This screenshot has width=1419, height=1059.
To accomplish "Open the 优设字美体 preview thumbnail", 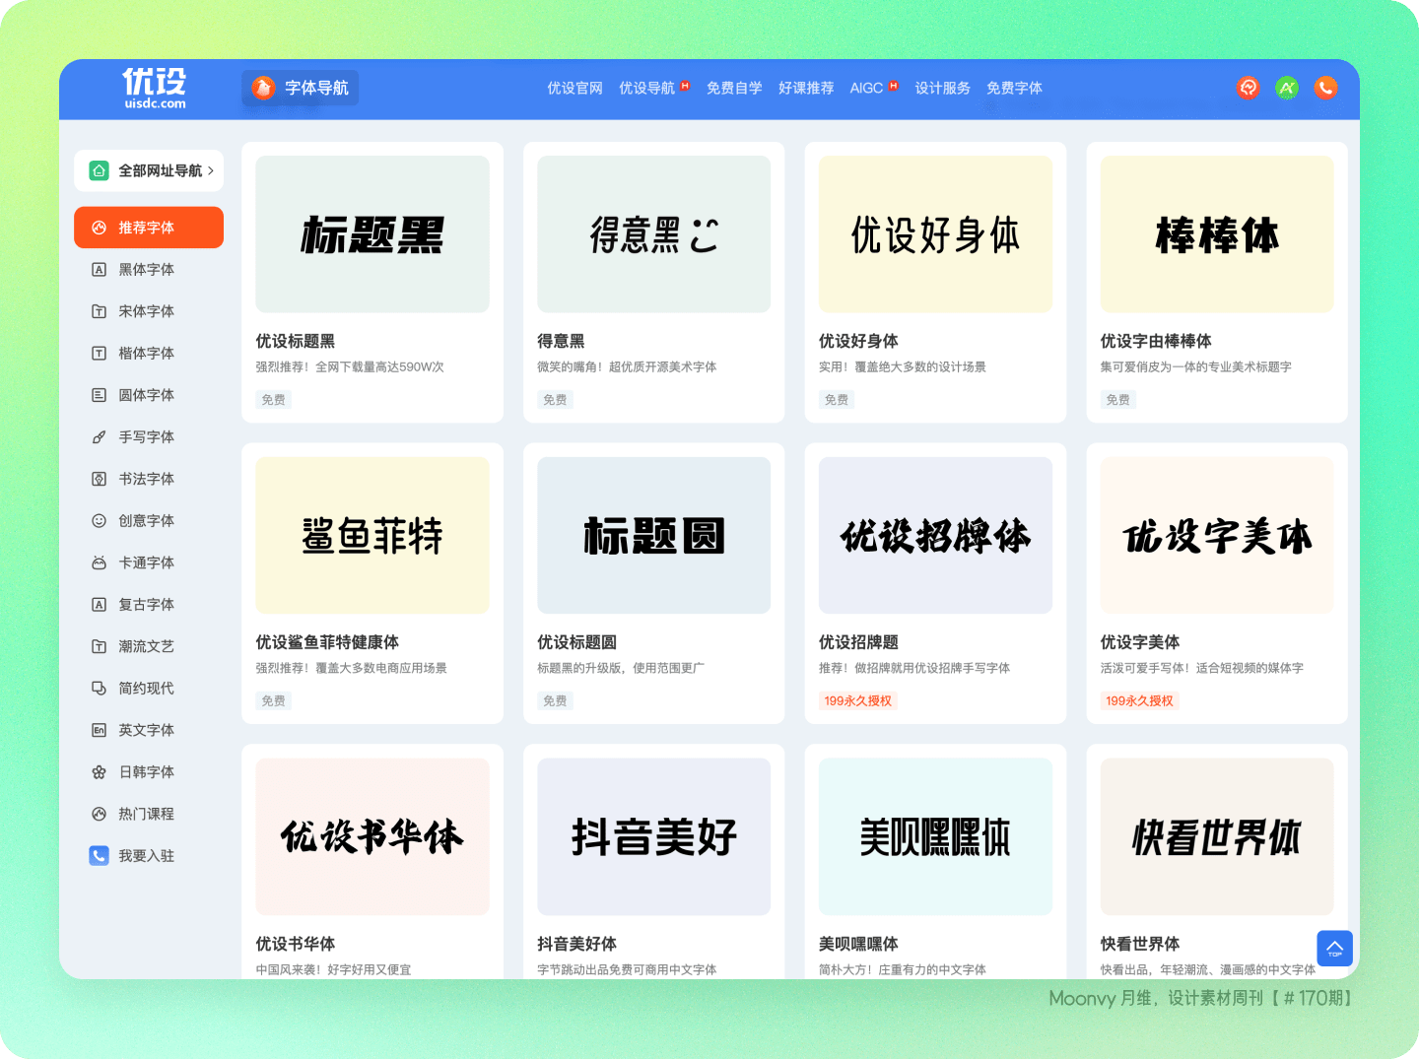I will (1217, 535).
